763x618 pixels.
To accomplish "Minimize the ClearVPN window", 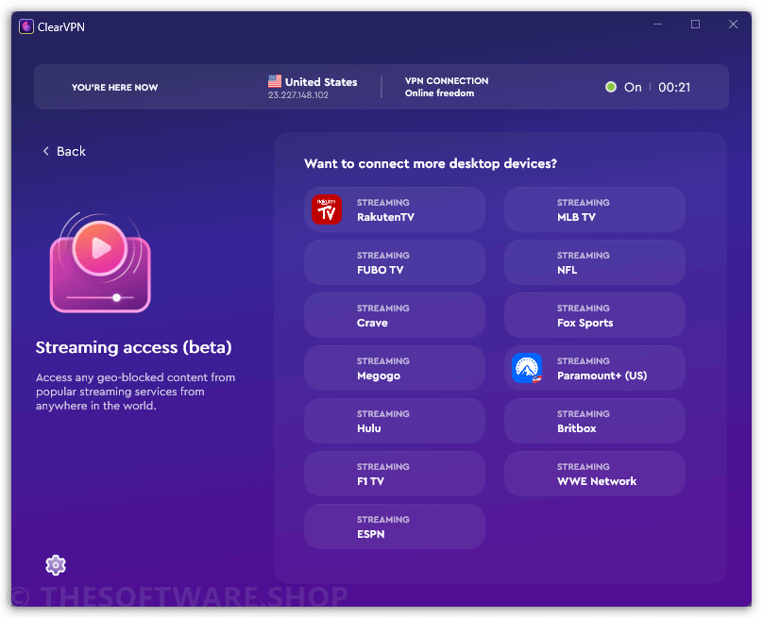I will (658, 25).
